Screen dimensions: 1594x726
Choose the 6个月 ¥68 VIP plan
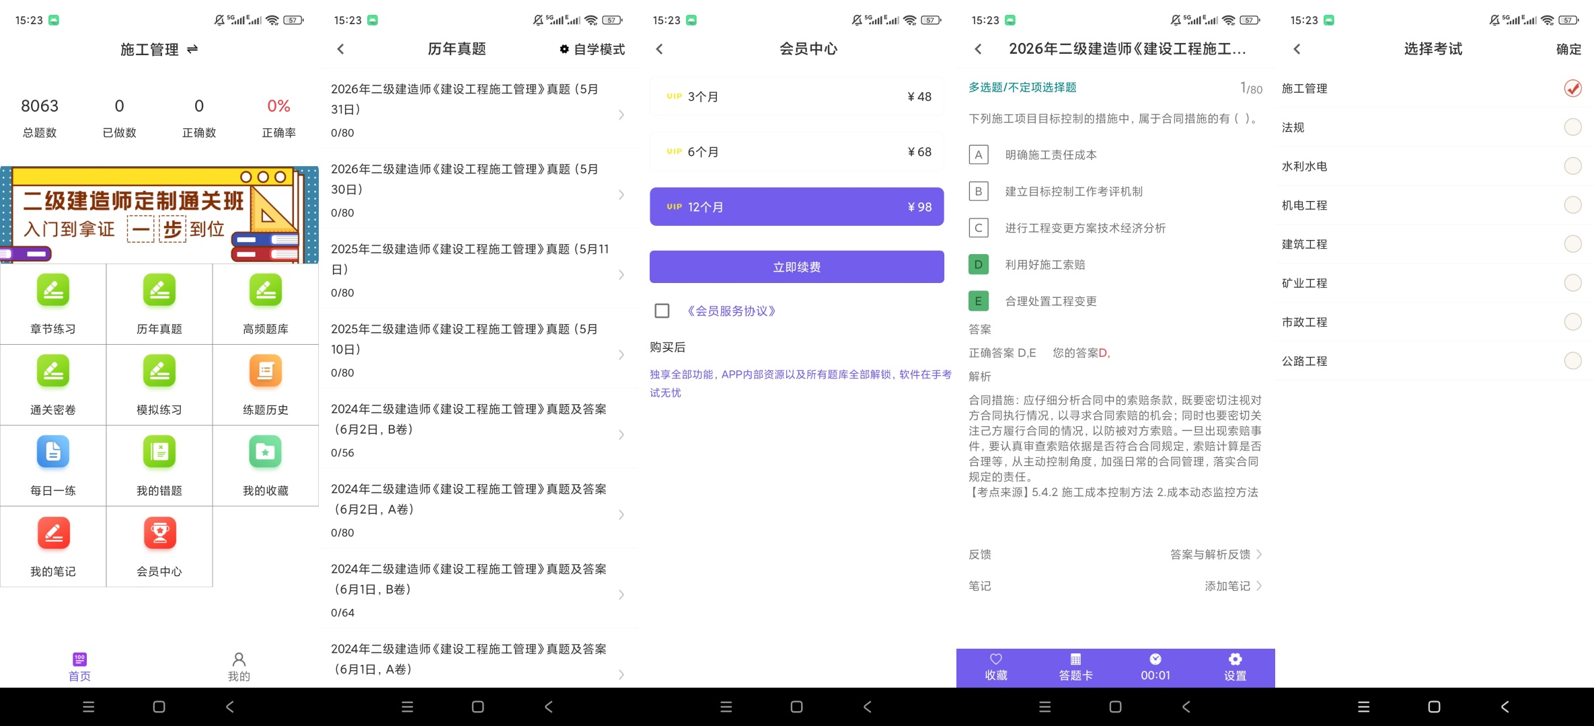pos(797,152)
